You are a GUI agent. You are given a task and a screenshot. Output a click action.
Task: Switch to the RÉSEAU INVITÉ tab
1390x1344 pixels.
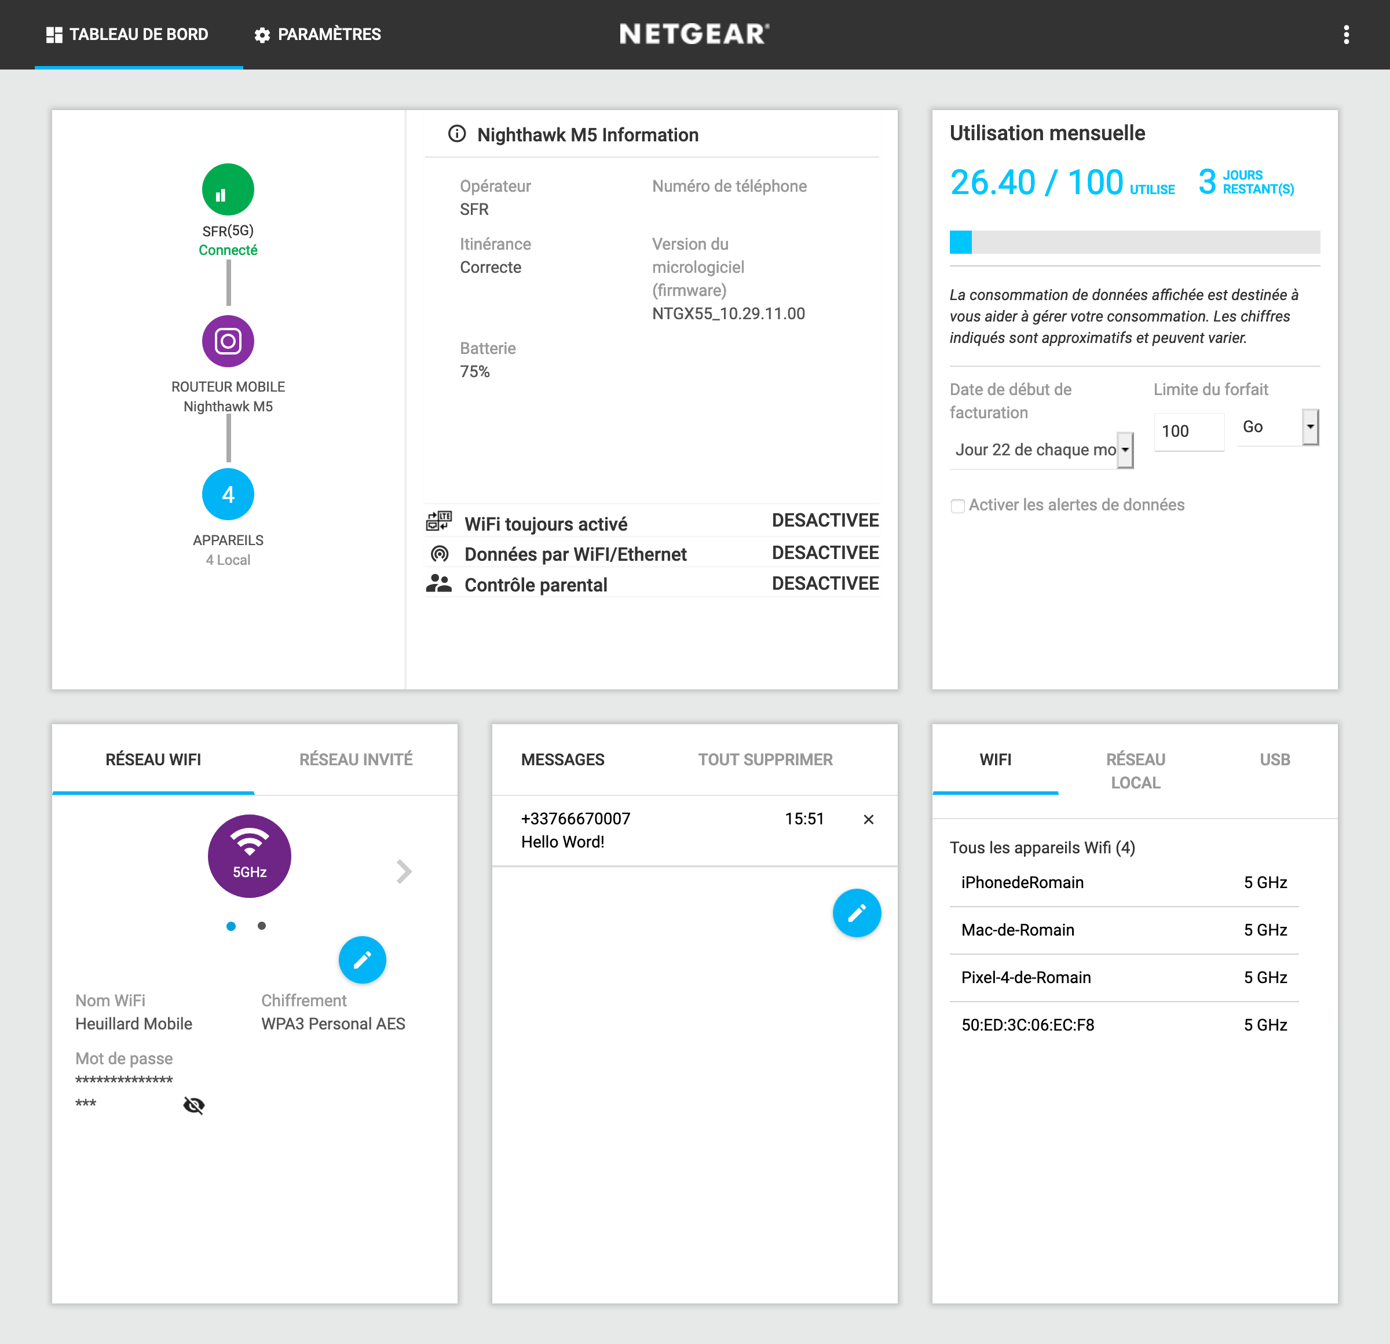coord(356,759)
